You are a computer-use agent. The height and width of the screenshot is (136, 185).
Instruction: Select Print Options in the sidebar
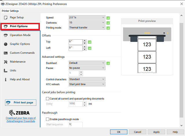(20, 26)
